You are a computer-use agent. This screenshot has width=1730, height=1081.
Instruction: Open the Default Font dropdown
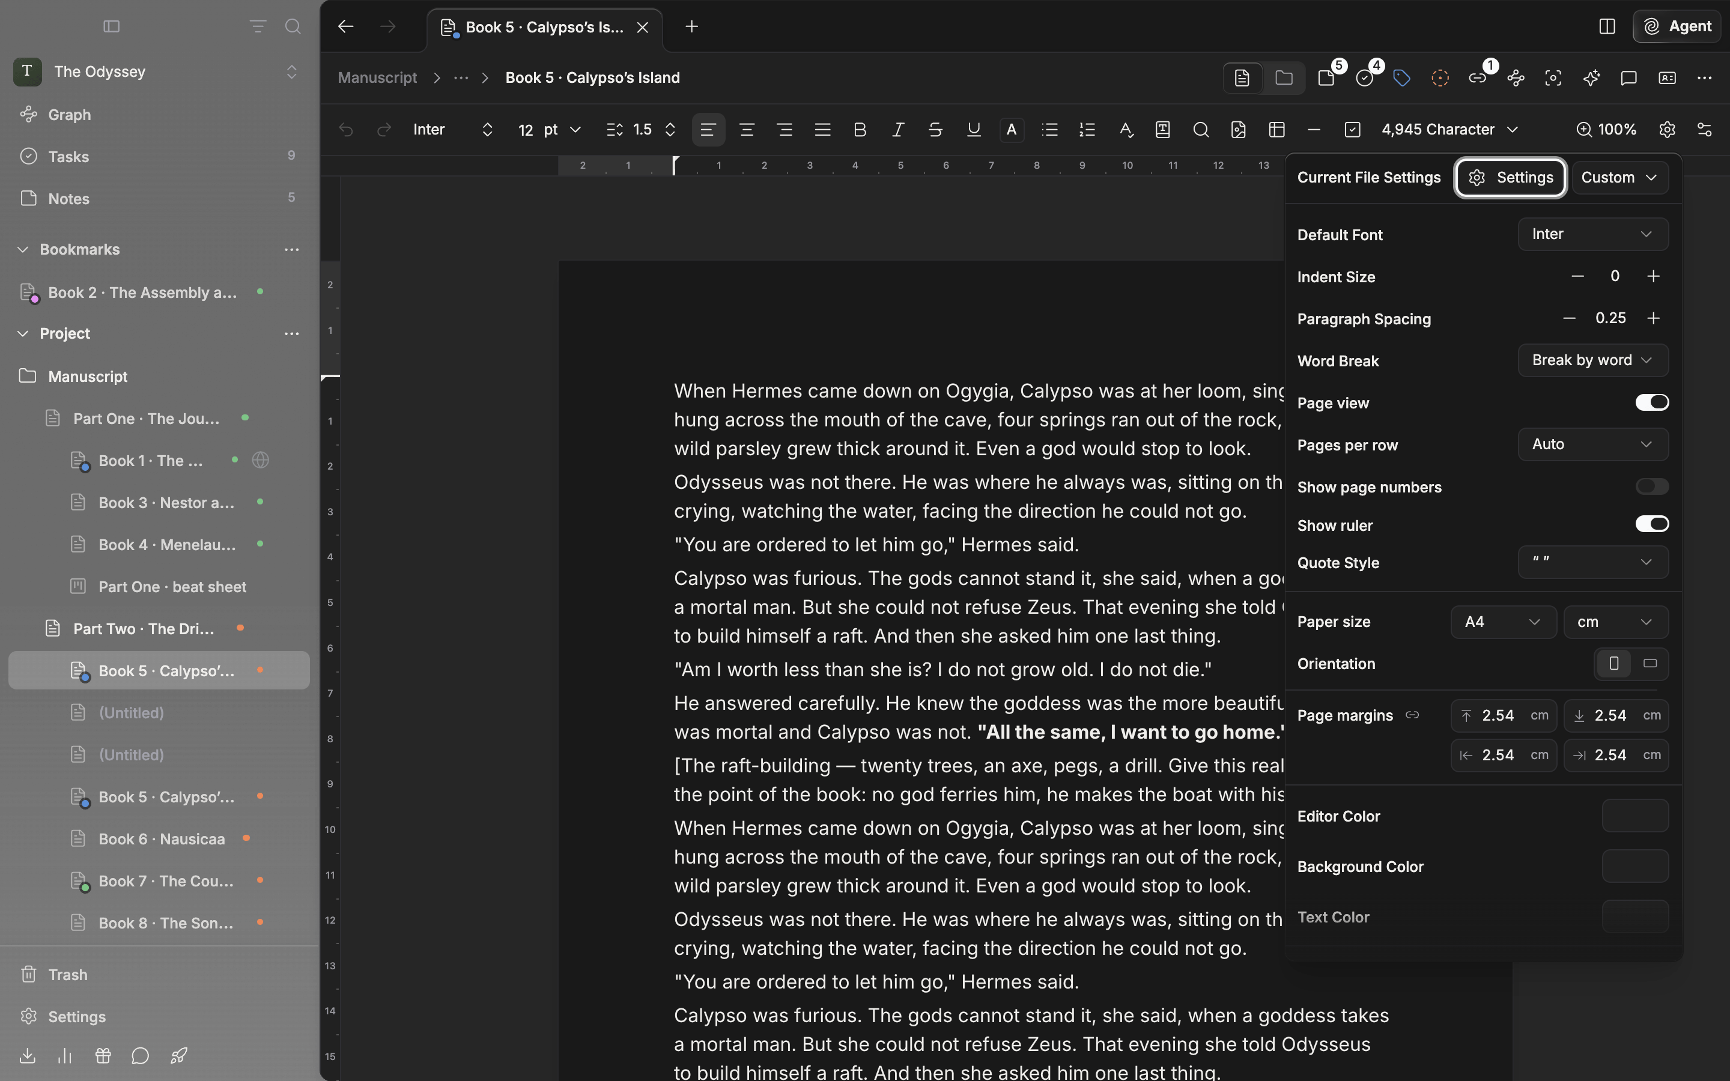click(1593, 234)
